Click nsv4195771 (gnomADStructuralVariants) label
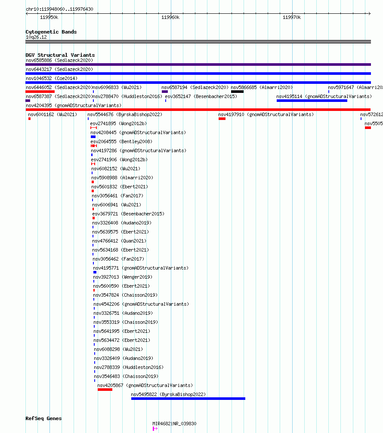 (141, 268)
